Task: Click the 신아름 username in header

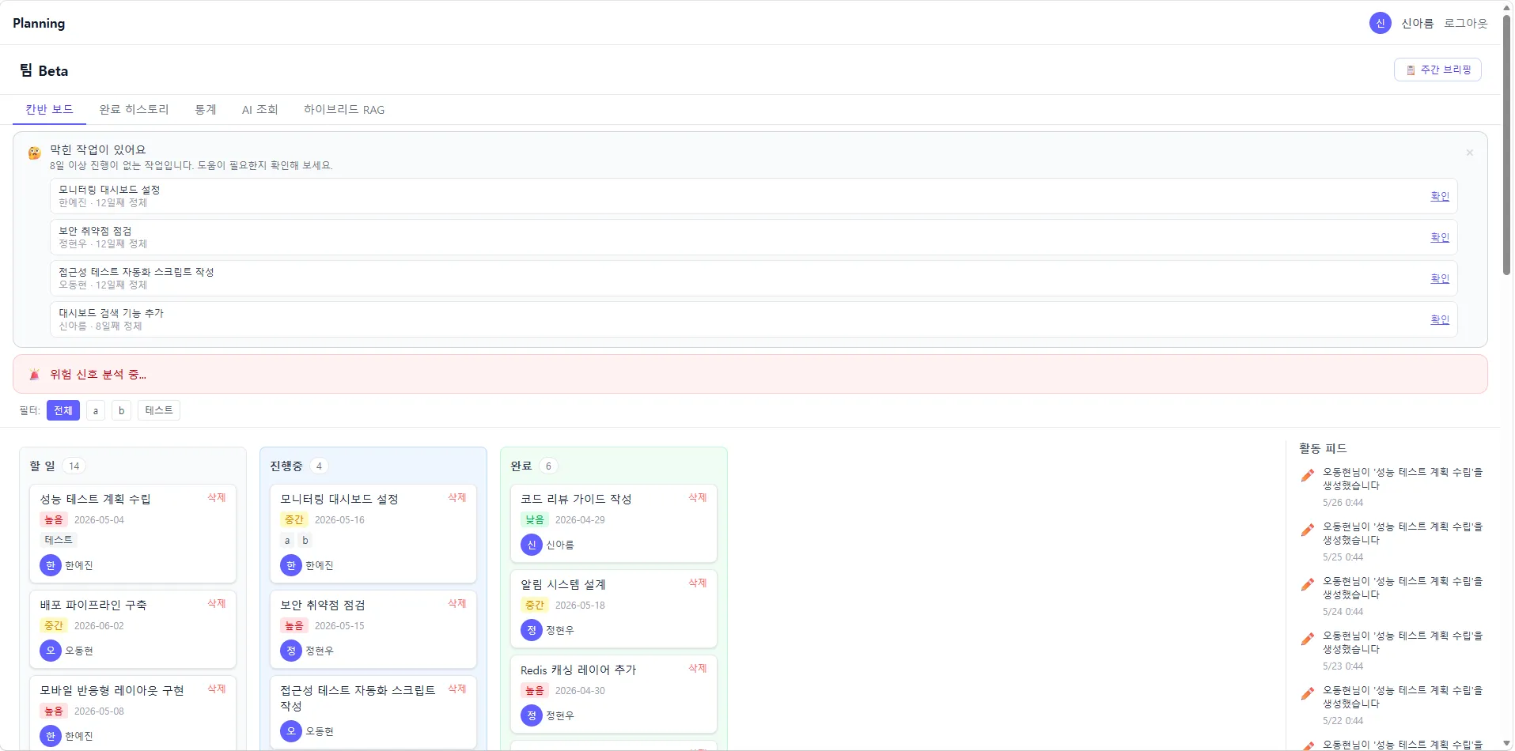Action: pos(1417,23)
